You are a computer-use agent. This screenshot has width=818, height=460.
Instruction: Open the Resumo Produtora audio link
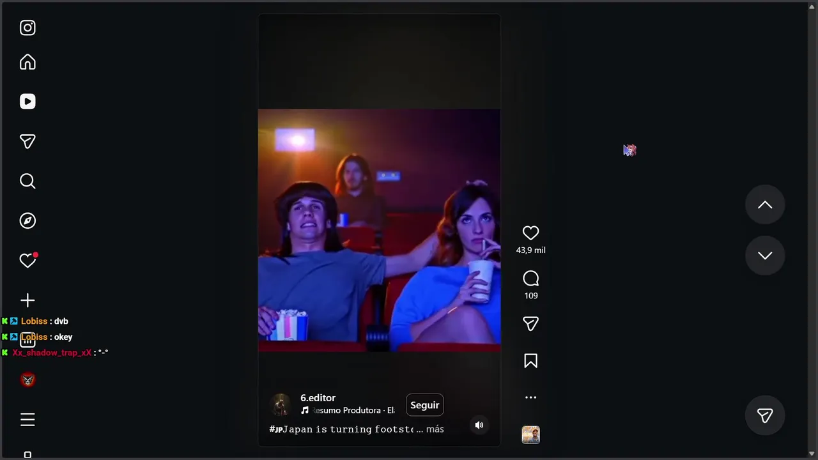(348, 410)
